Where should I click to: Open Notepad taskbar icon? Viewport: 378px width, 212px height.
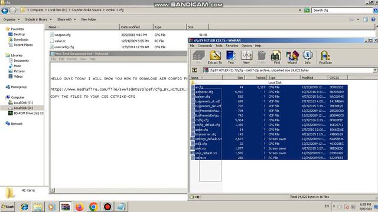click(121, 207)
